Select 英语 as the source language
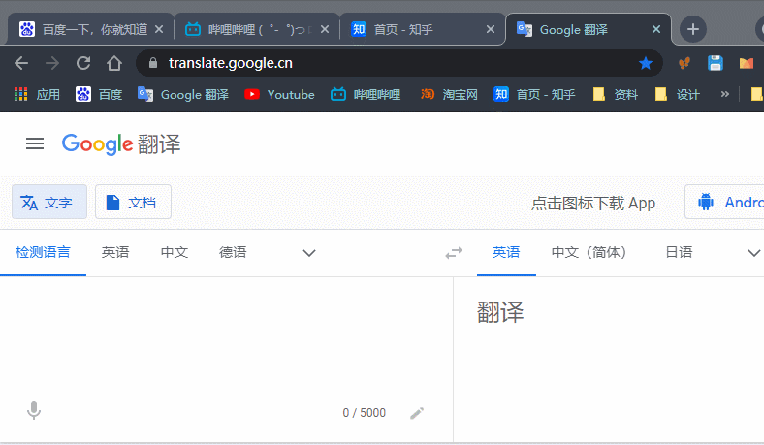The width and height of the screenshot is (764, 445). point(115,252)
